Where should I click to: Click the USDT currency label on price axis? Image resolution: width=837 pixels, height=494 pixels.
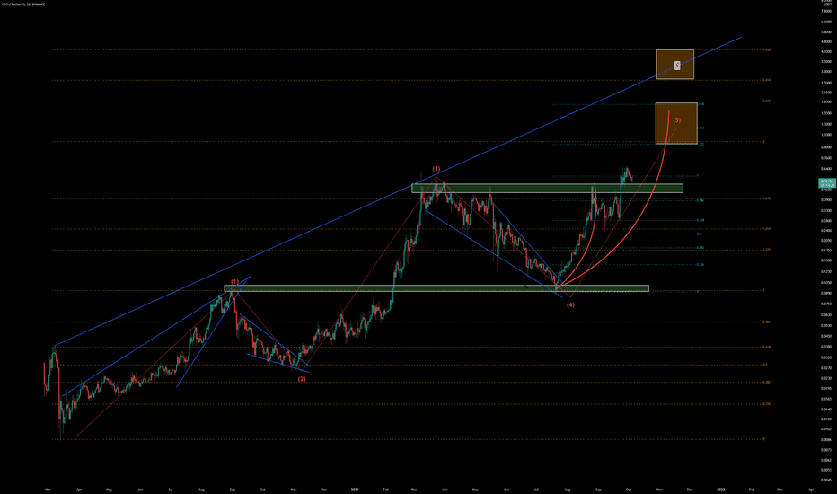point(826,4)
